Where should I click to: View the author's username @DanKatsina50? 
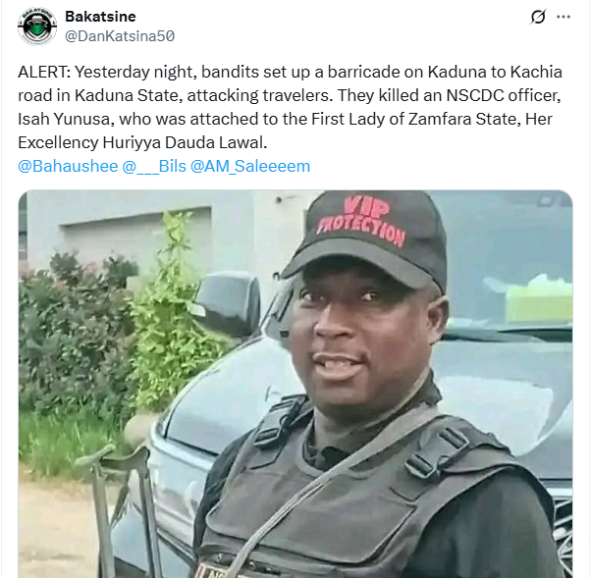[120, 36]
